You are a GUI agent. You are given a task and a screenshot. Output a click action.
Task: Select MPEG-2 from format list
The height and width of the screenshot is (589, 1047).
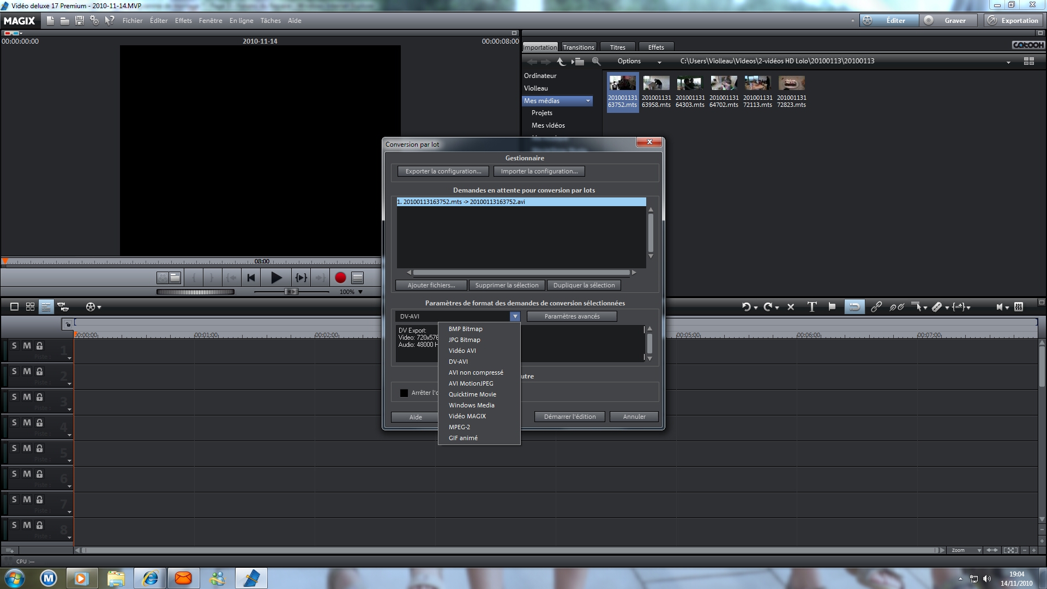pyautogui.click(x=479, y=427)
